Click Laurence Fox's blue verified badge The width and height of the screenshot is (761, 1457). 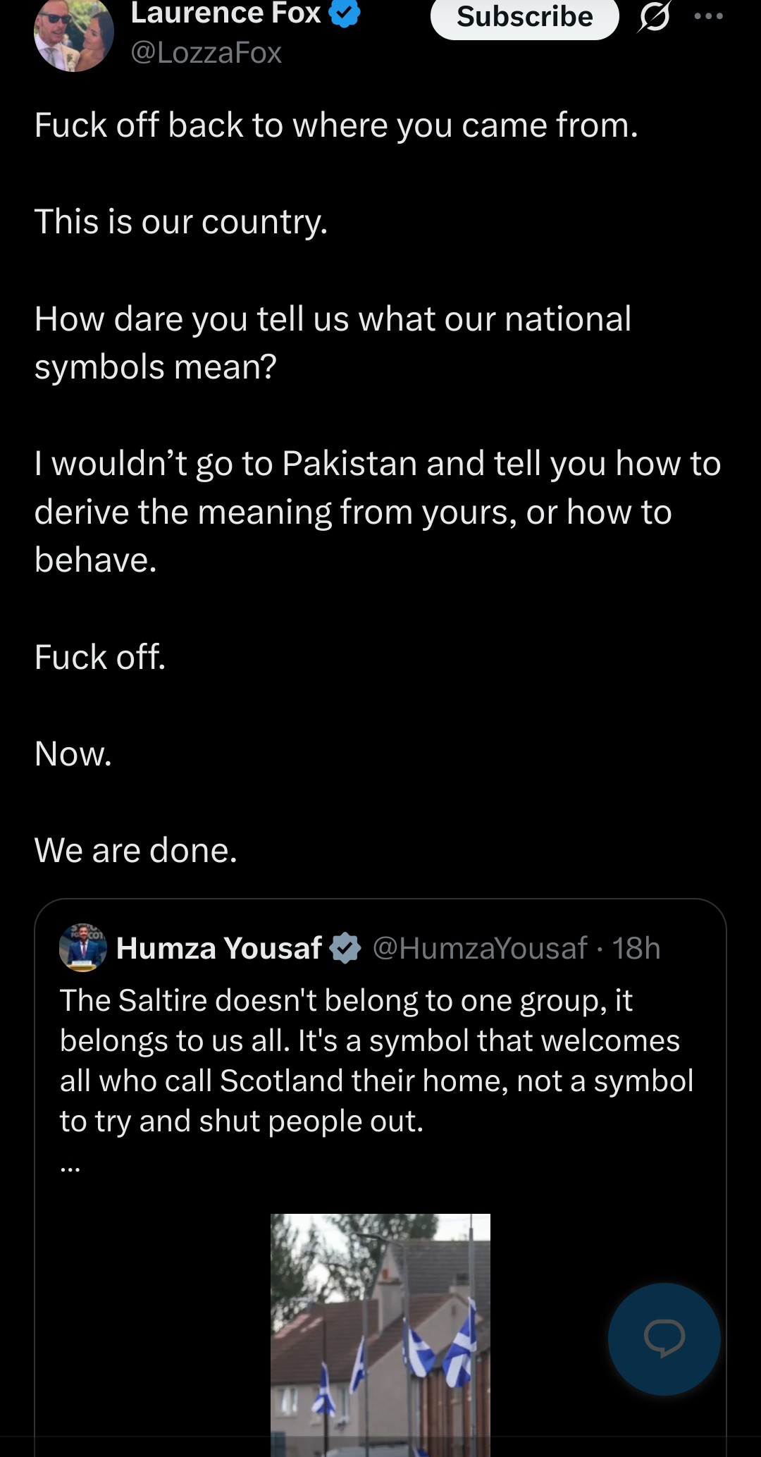(x=345, y=13)
